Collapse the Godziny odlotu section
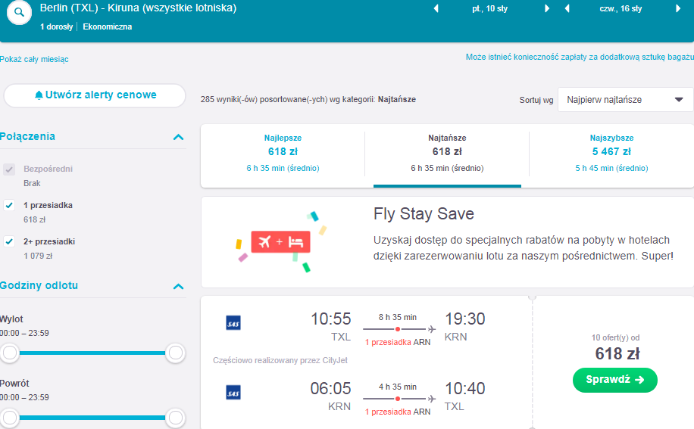Image resolution: width=694 pixels, height=429 pixels. click(178, 286)
